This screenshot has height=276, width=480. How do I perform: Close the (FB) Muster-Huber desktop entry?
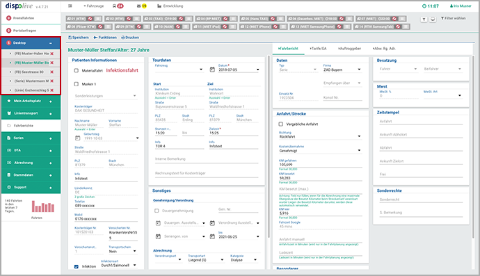tap(52, 54)
